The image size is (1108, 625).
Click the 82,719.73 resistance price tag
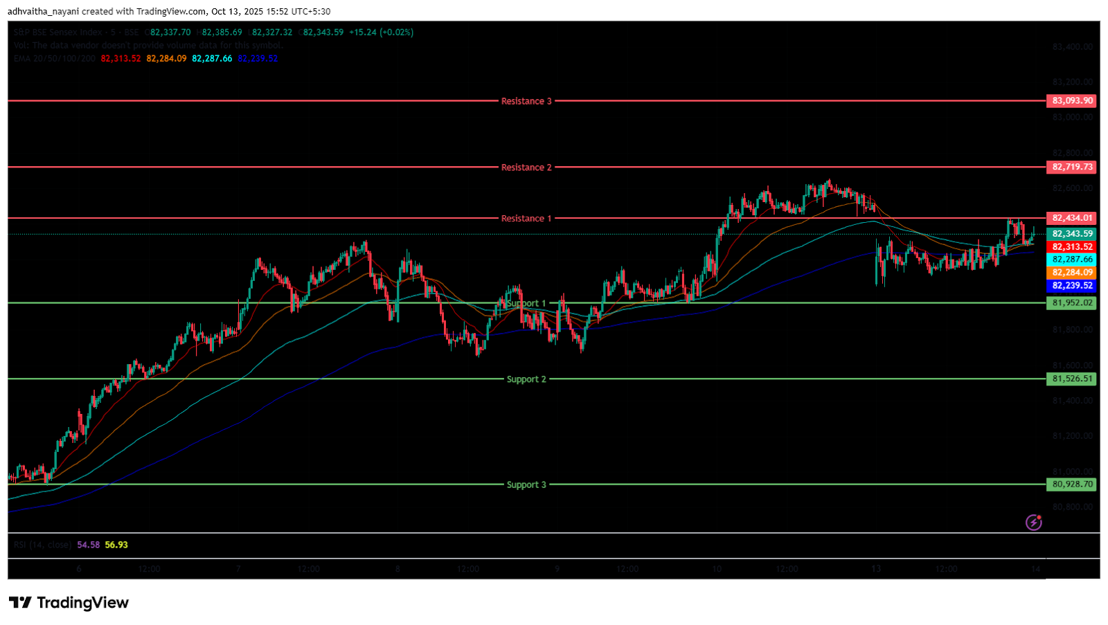(1072, 167)
